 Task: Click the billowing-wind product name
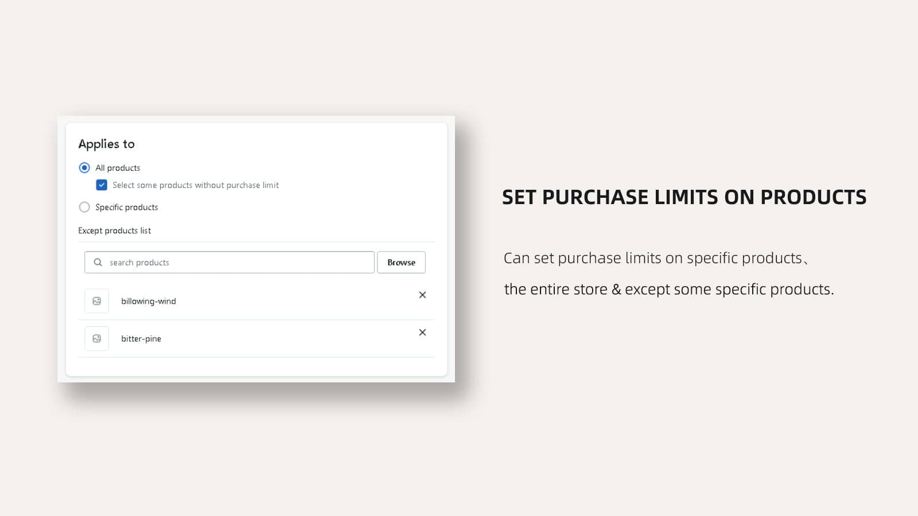point(149,301)
